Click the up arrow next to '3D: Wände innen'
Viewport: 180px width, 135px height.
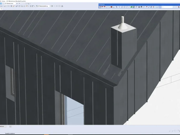[17, 4]
